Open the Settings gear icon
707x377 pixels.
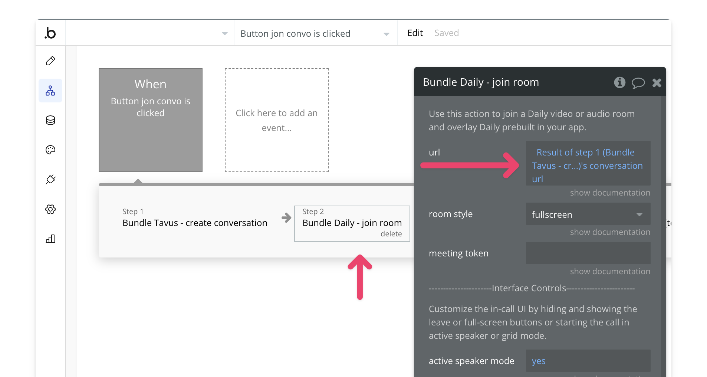pos(50,209)
